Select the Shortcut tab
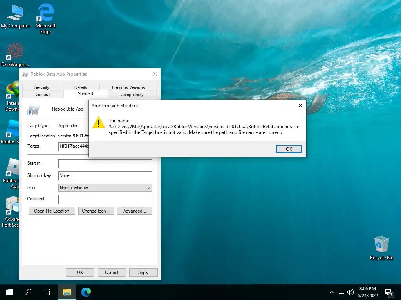 (86, 94)
